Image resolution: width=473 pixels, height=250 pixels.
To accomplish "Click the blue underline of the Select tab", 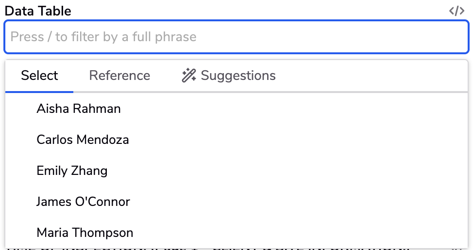I will (x=39, y=92).
